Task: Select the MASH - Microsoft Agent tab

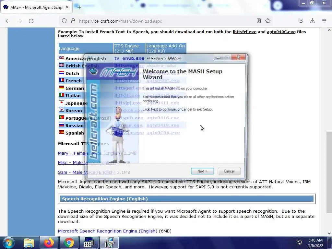Action: pyautogui.click(x=36, y=7)
